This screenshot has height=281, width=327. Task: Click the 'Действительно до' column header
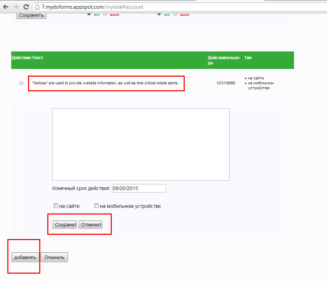tap(223, 60)
